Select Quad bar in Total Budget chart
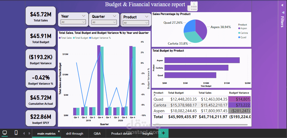Viewport: 287px width, 138px height. tap(190, 75)
